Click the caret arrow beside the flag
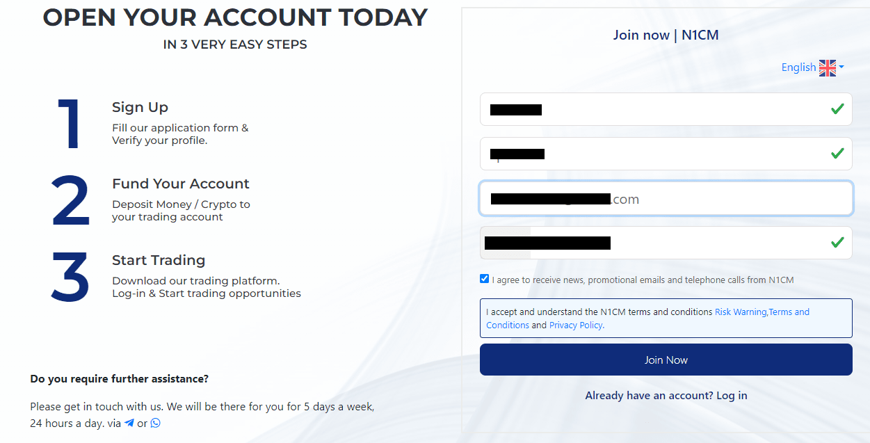The image size is (870, 443). coord(841,67)
